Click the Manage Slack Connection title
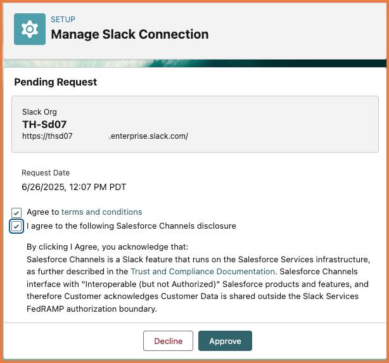The height and width of the screenshot is (363, 389). tap(129, 34)
